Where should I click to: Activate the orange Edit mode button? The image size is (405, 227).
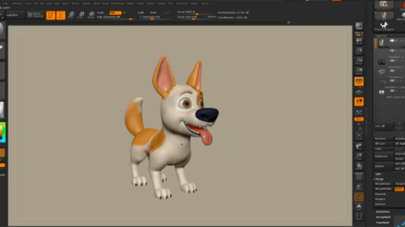(x=51, y=15)
